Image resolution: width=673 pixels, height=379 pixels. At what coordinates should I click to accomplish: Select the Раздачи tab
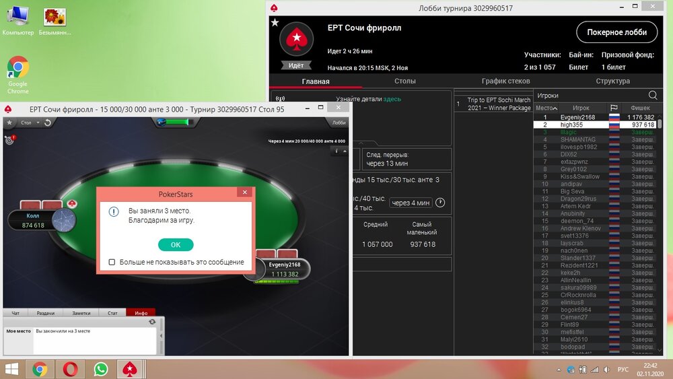click(46, 313)
